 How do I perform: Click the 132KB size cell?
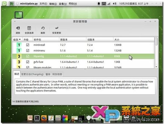(x=118, y=51)
